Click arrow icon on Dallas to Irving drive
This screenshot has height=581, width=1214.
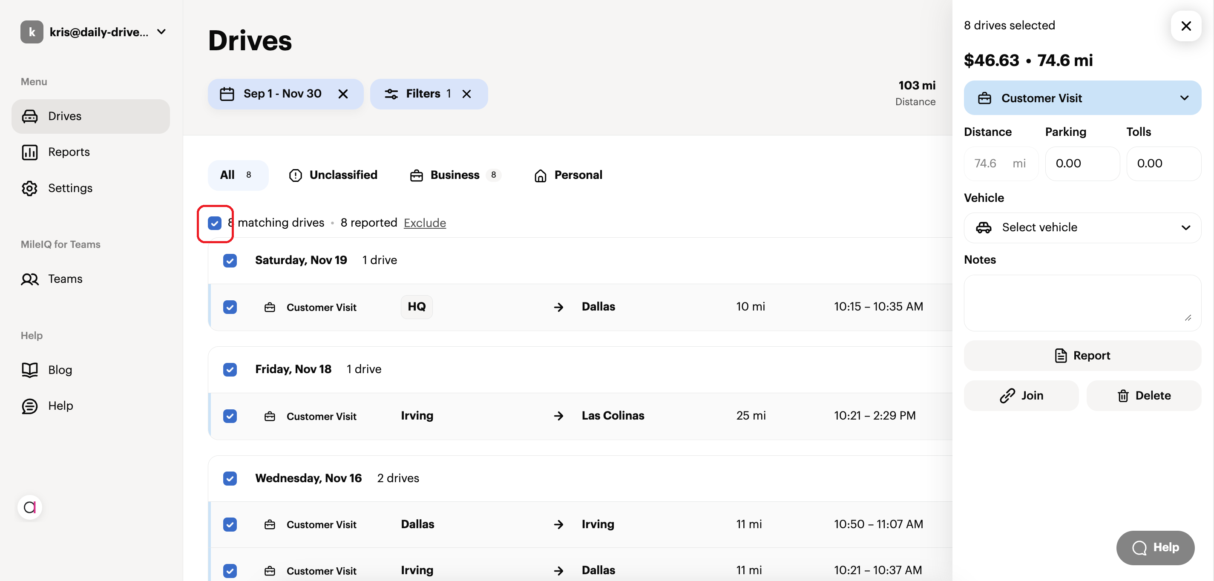tap(558, 524)
